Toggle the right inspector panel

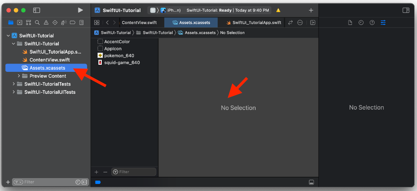406,10
